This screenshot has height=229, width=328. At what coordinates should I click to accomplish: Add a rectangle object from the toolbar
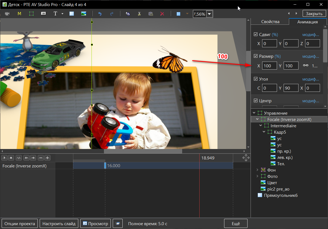click(72, 14)
